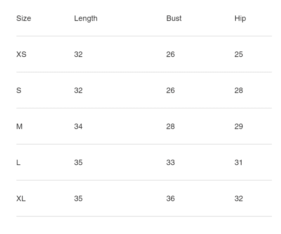Click the M length value 34
Screen dimensions: 281x234
(x=78, y=126)
